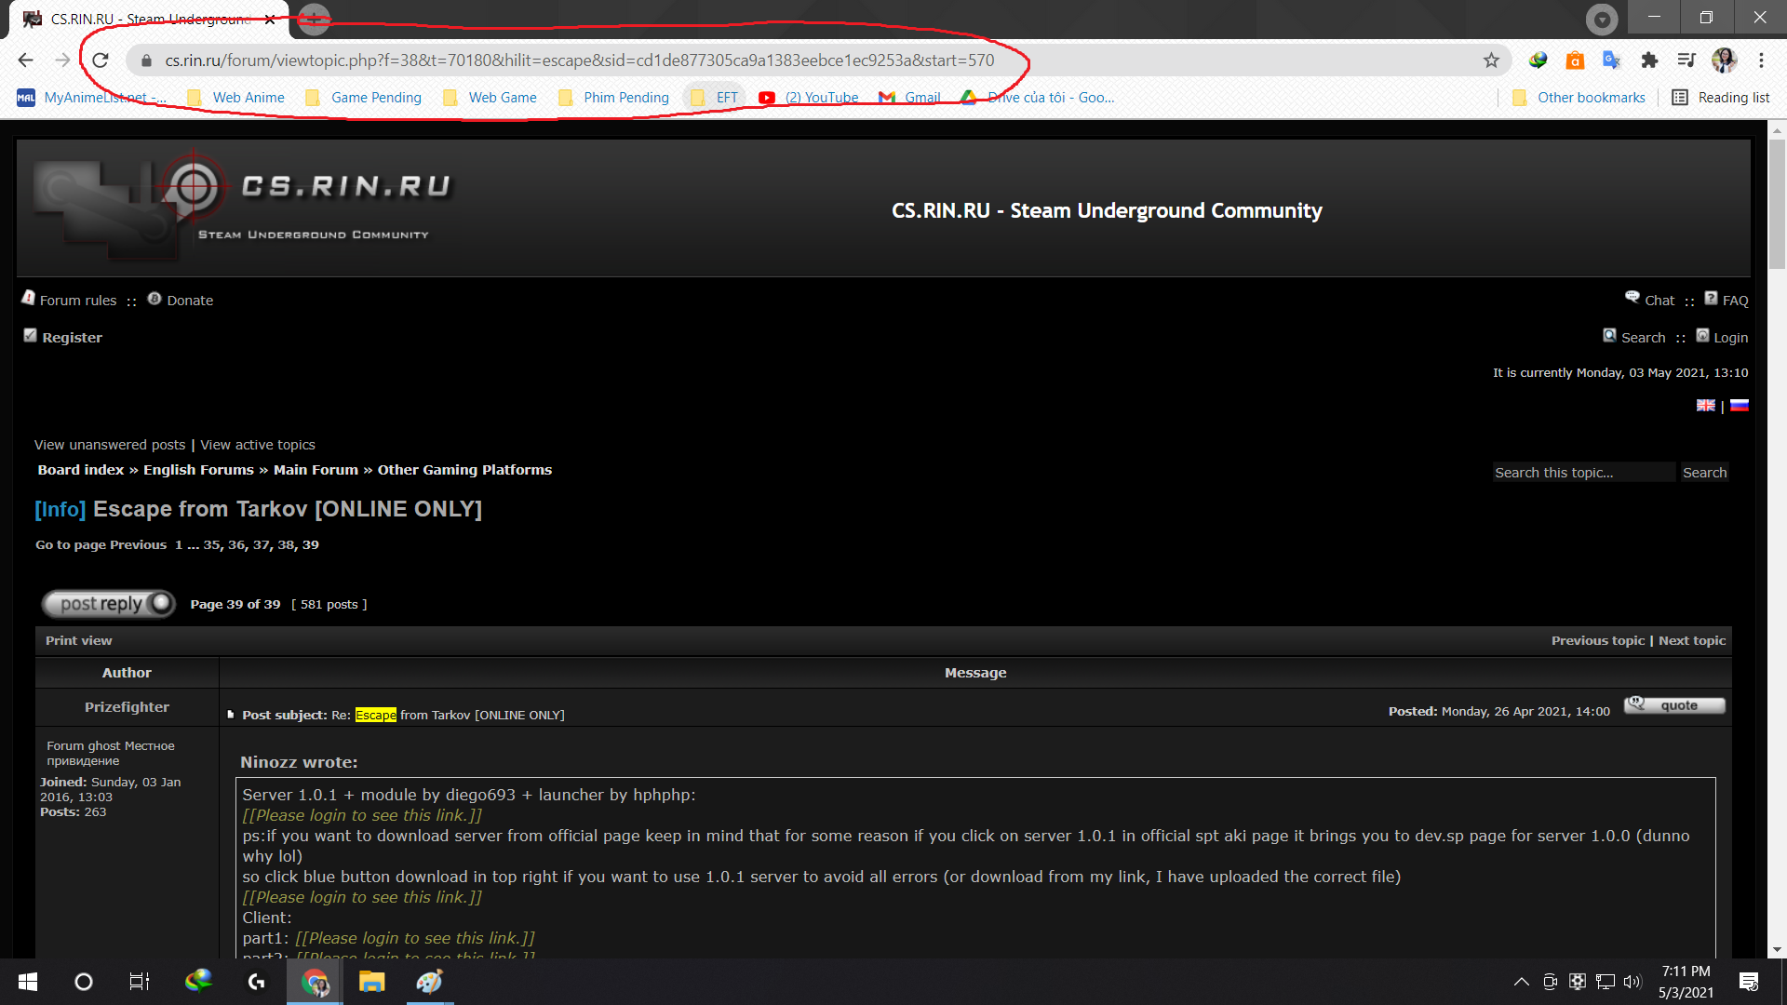Open Print view
1787x1005 pixels.
(78, 641)
